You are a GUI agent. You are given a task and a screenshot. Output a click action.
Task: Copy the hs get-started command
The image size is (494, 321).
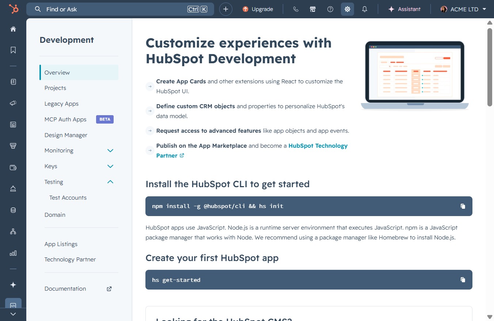point(463,280)
